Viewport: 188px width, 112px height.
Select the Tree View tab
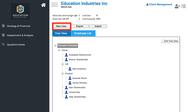(x=61, y=33)
